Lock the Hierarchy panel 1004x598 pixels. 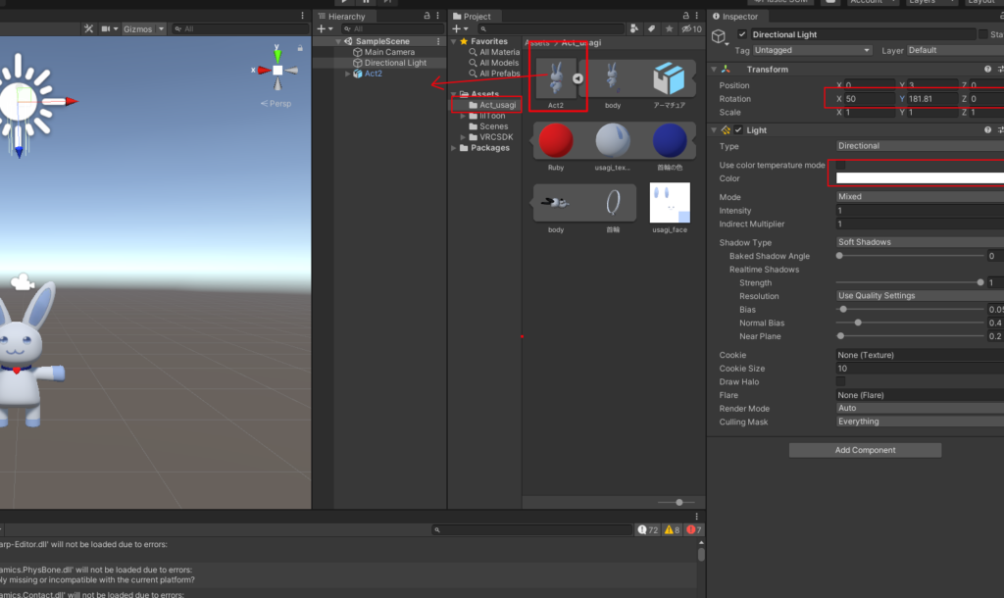pos(427,16)
